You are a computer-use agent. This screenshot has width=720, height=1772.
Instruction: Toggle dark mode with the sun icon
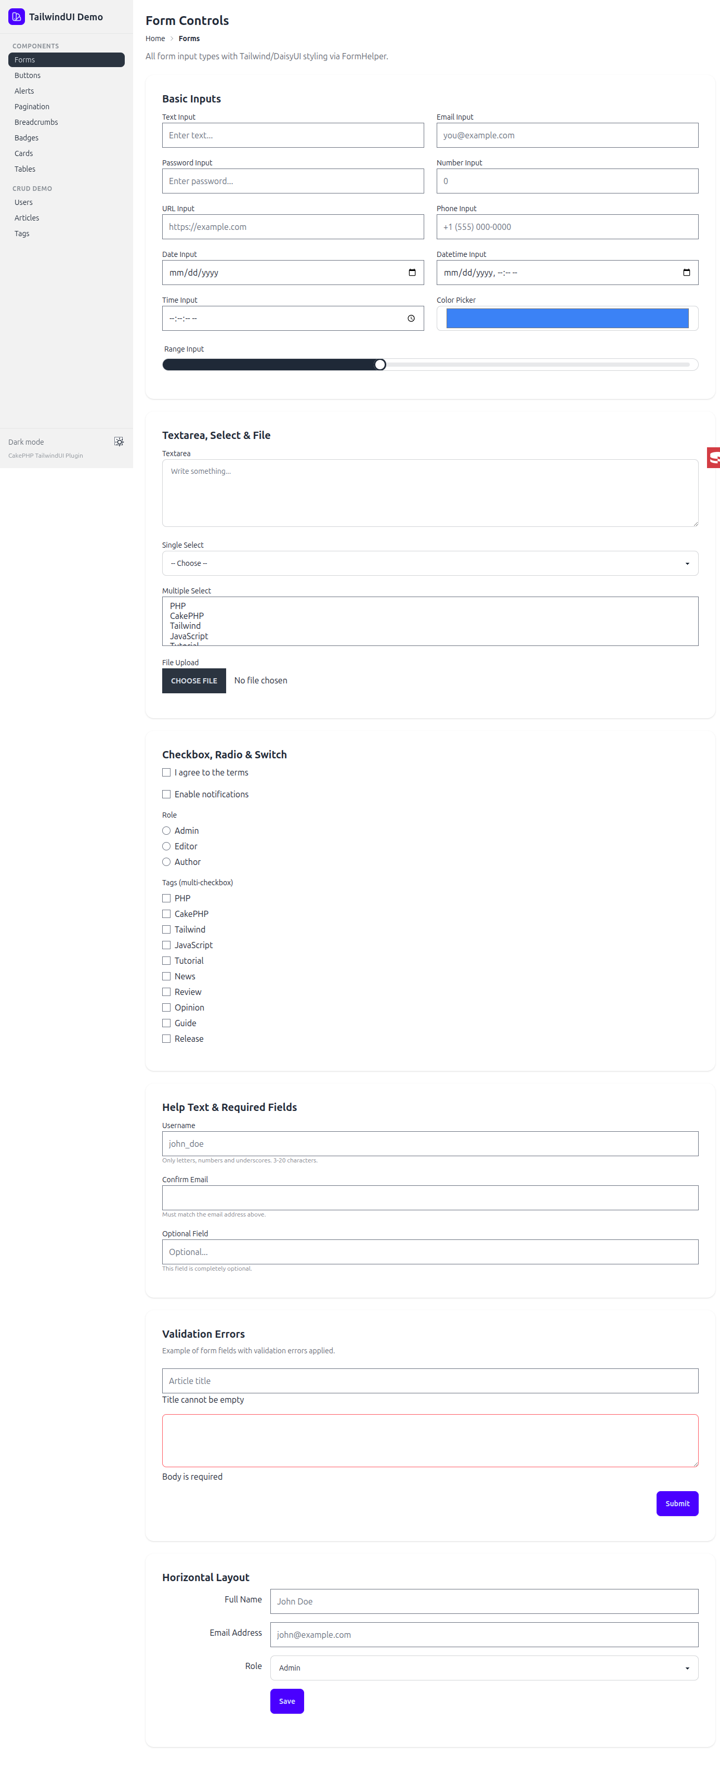click(119, 442)
